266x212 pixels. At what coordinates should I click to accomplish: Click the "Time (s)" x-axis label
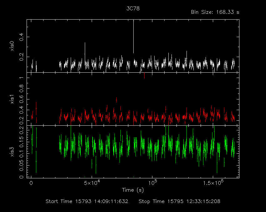pos(133,190)
